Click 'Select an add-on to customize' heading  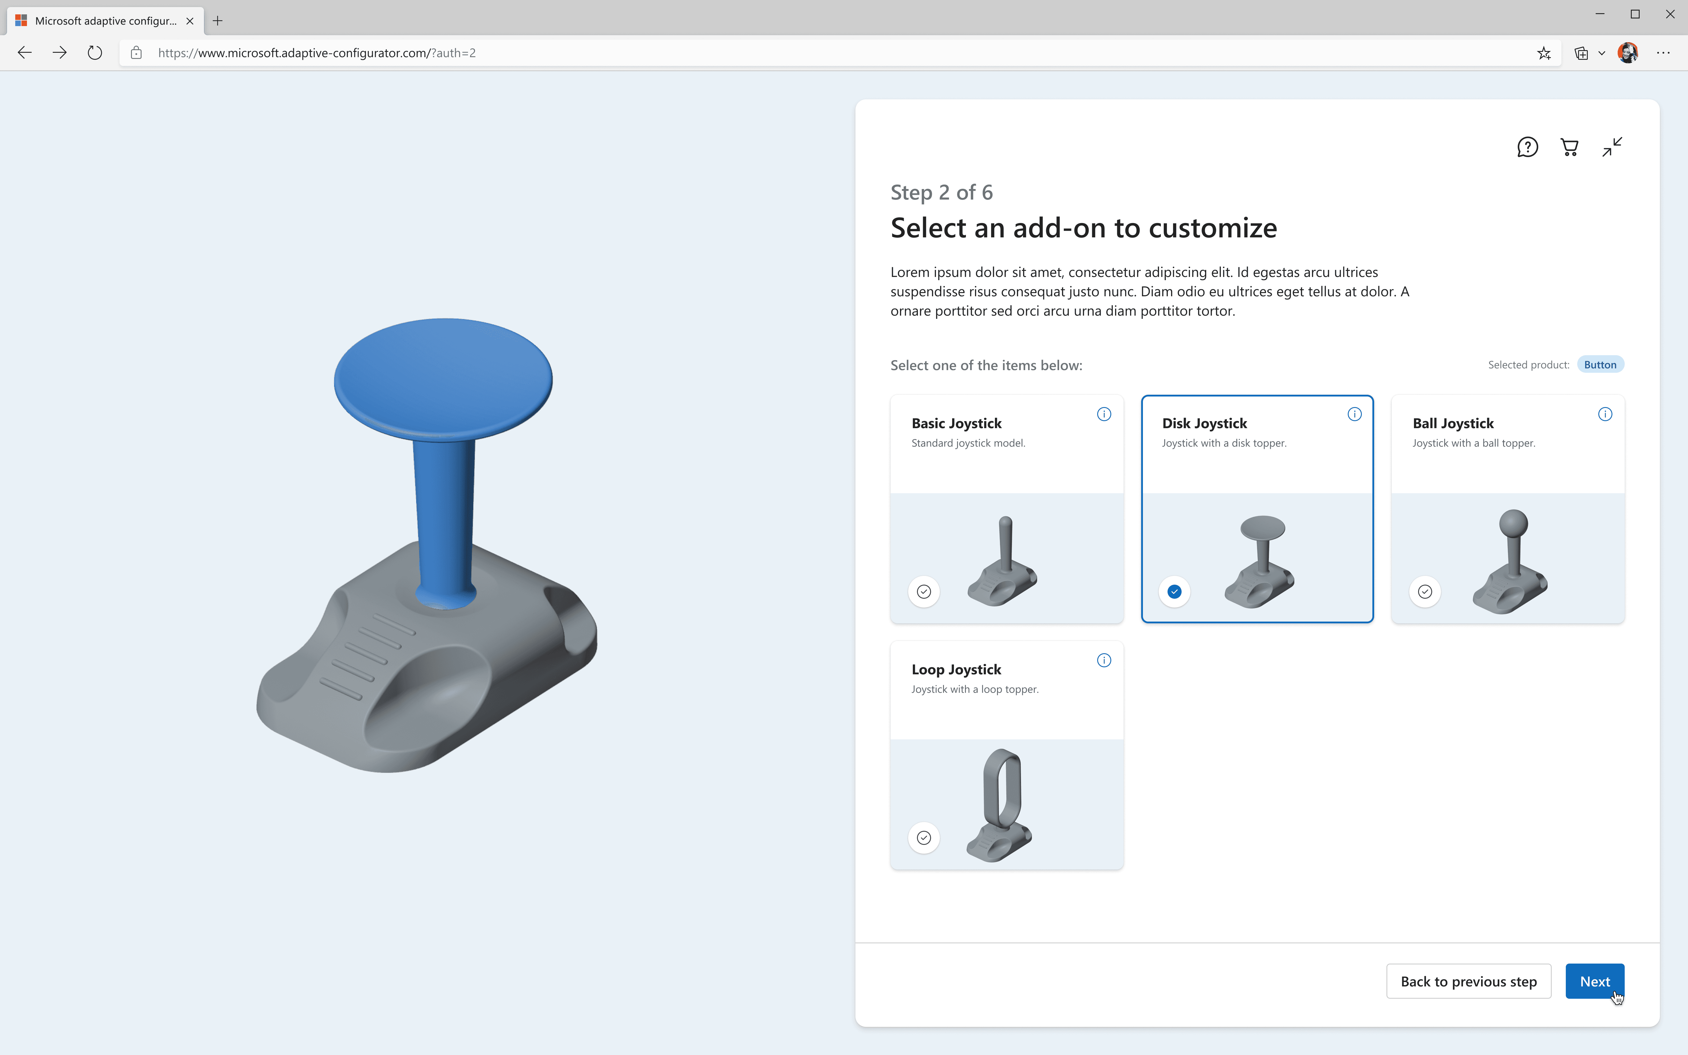point(1084,228)
